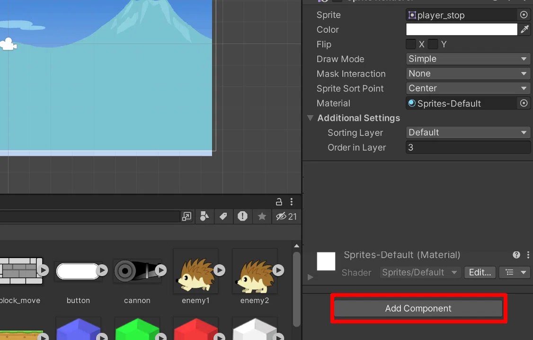The width and height of the screenshot is (533, 340).
Task: Open Sprites-Default material help icon
Action: [x=516, y=255]
